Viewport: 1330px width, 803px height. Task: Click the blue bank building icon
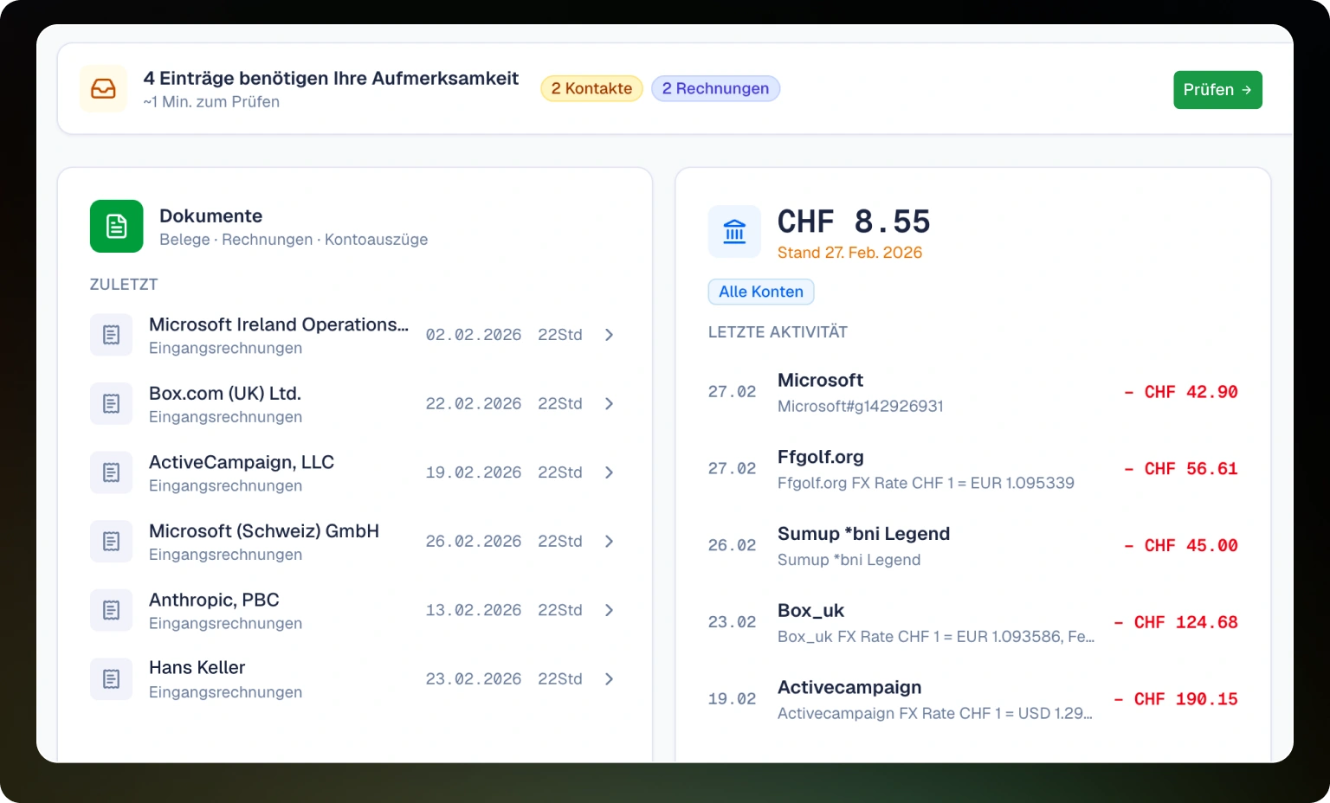(x=734, y=231)
